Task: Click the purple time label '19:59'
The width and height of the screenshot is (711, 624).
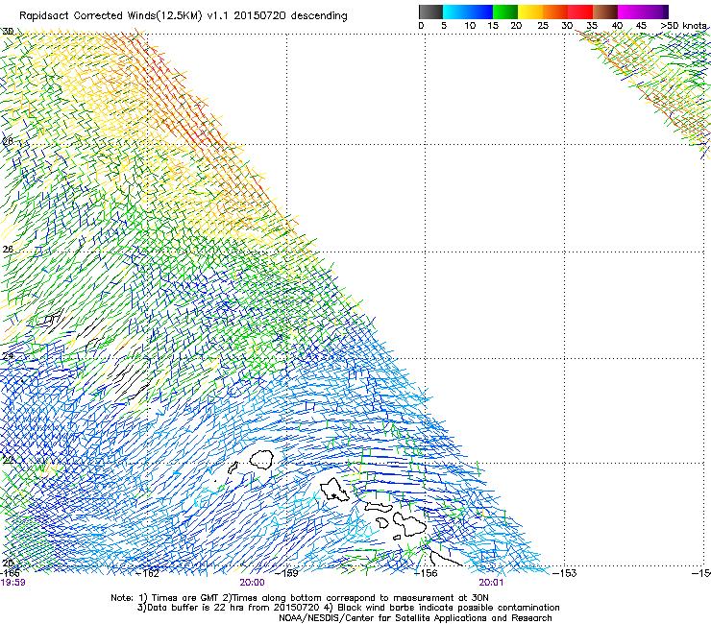Action: tap(13, 583)
